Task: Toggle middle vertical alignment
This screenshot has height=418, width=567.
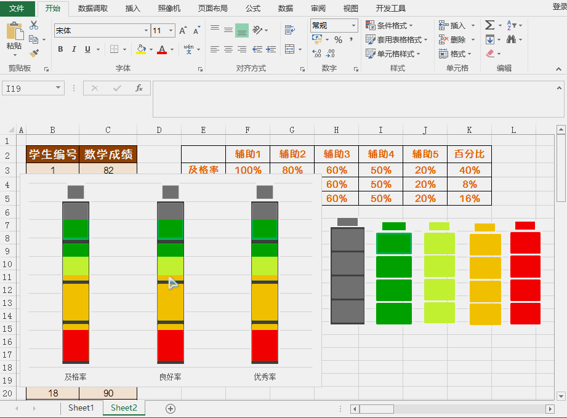Action: (x=228, y=30)
